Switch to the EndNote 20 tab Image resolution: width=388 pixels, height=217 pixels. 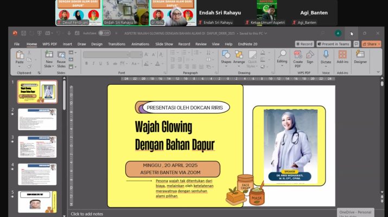(x=247, y=44)
